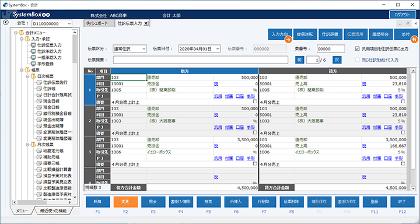Click the 行挿入 F6 button
The height and width of the screenshot is (224, 420).
pyautogui.click(x=236, y=202)
